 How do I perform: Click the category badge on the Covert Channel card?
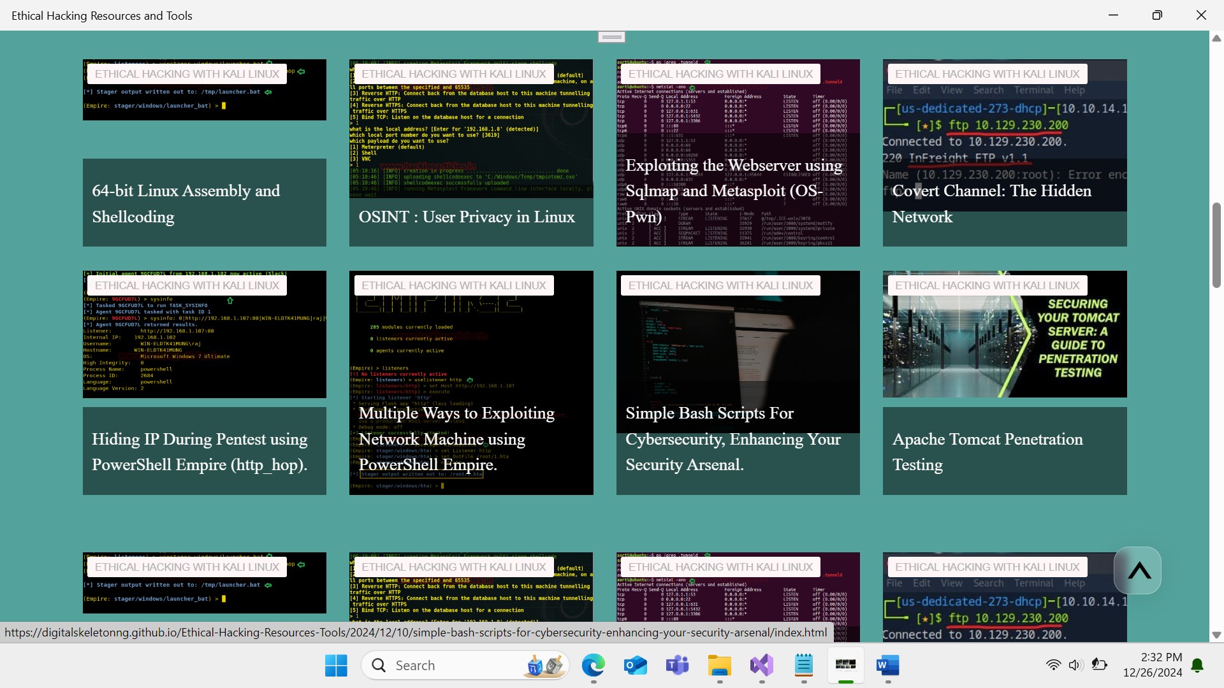(x=987, y=74)
